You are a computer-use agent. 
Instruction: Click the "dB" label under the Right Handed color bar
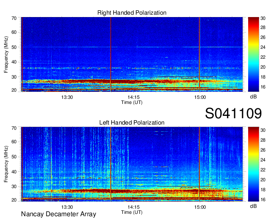(x=253, y=97)
